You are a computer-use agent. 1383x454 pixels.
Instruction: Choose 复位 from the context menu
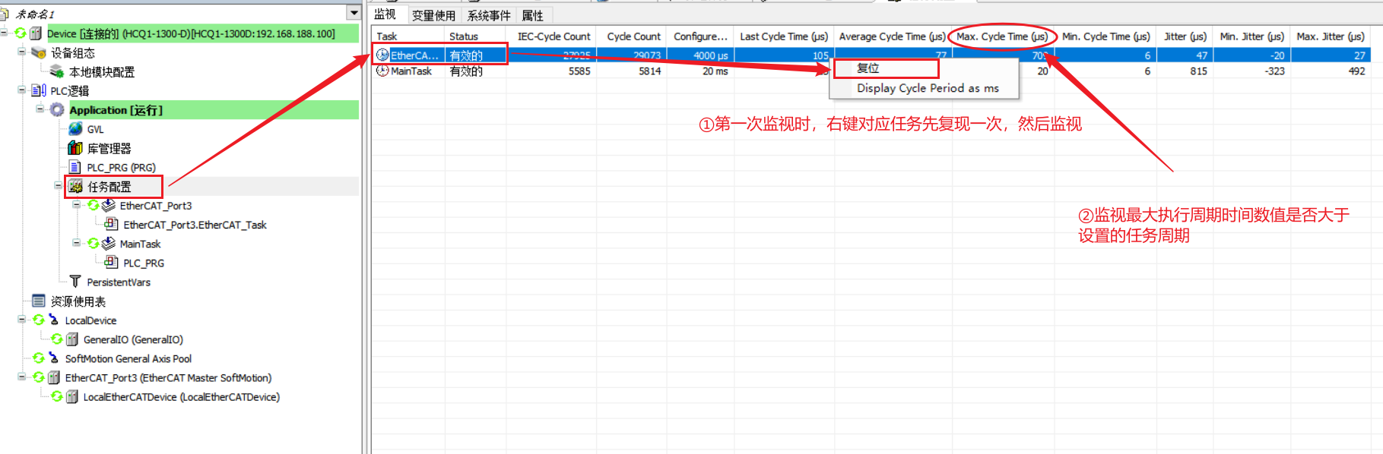868,68
